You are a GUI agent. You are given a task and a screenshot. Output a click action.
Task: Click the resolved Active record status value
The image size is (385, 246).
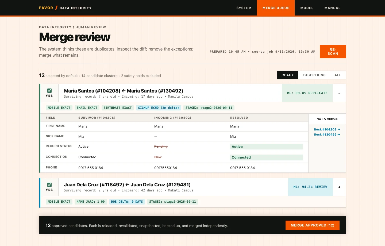(267, 147)
